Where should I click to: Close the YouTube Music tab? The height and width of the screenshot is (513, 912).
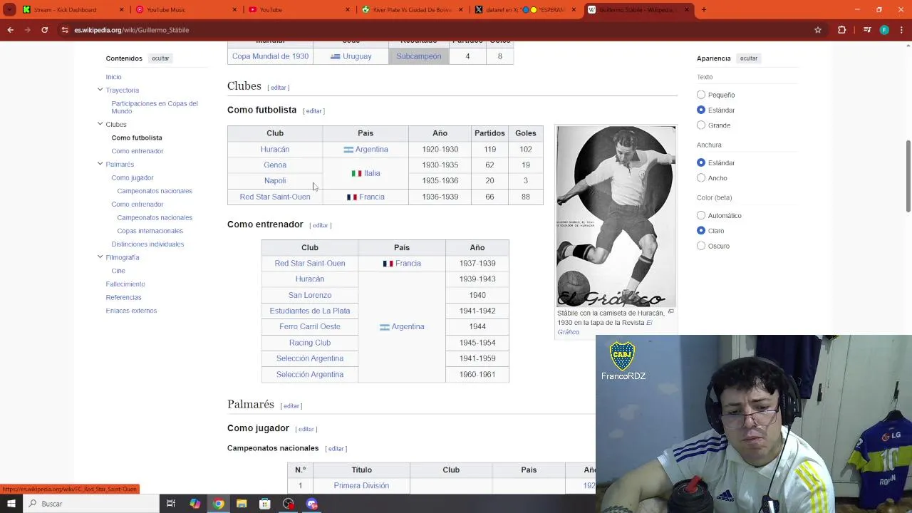click(234, 10)
